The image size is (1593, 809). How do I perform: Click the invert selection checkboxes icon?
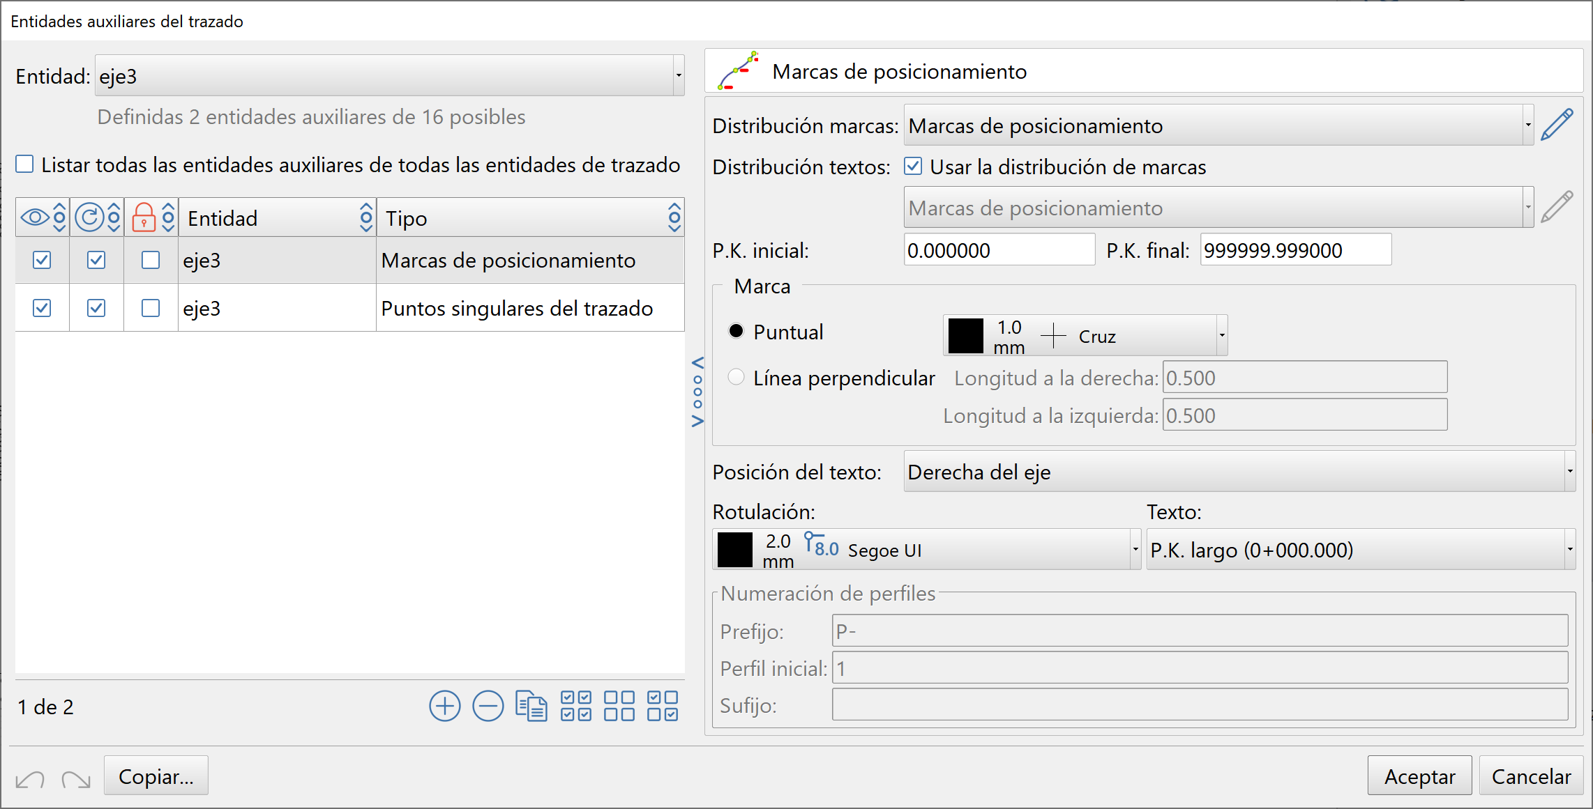[x=663, y=707]
